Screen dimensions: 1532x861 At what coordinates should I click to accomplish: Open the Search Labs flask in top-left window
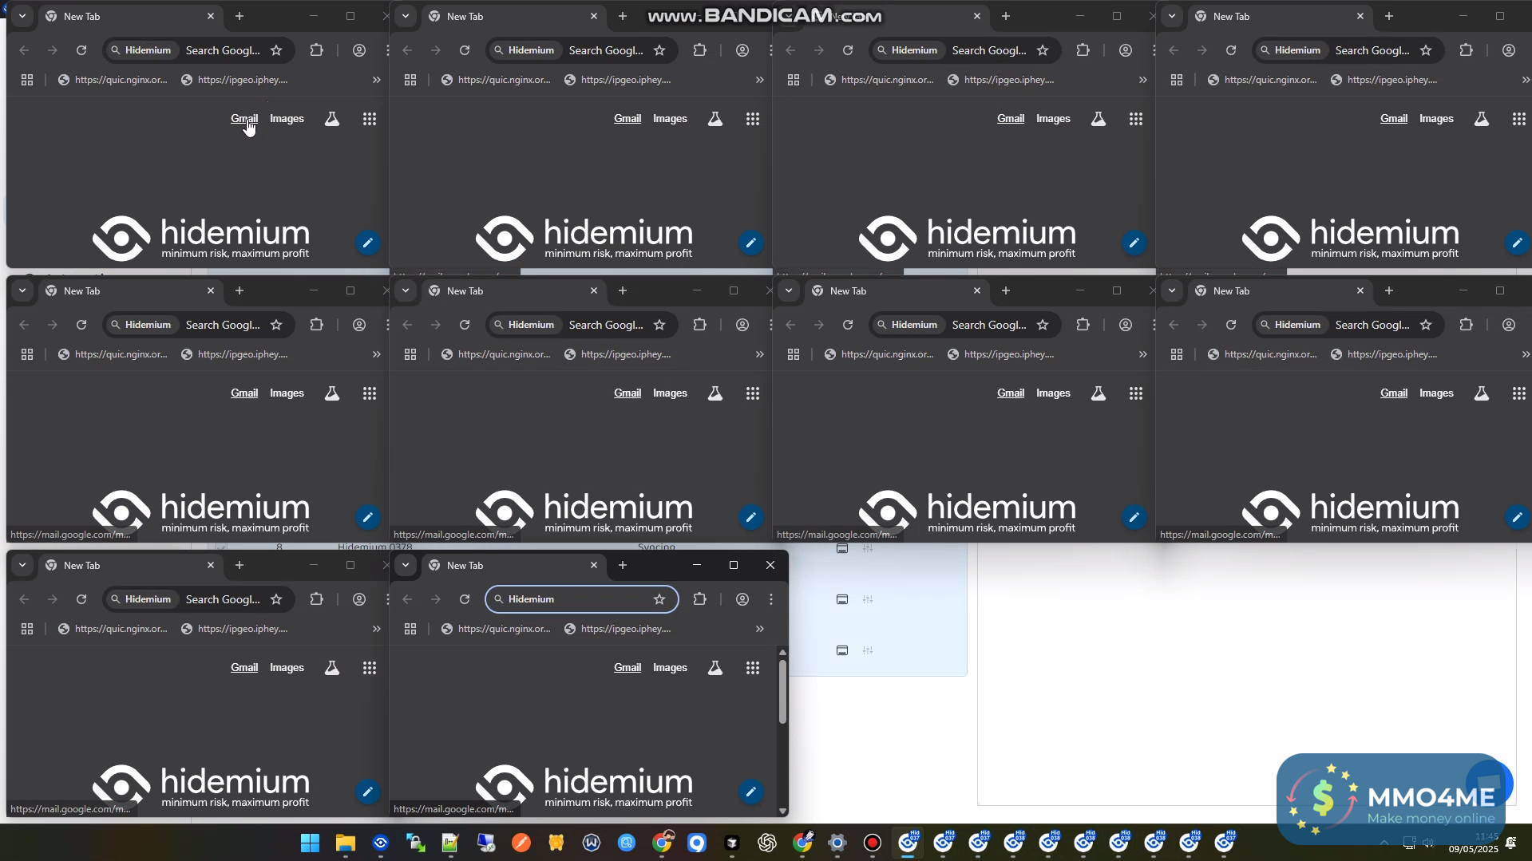[332, 119]
